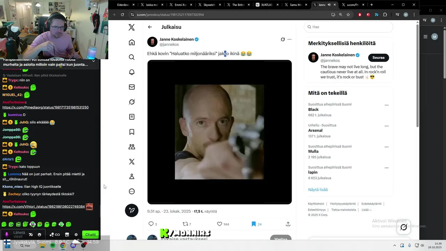The image size is (446, 251).
Task: Open Notifications bell in X sidebar
Action: point(132,72)
